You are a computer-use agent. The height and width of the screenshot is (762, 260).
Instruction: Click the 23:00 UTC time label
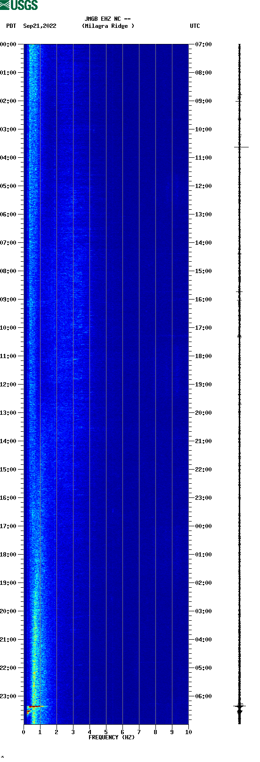click(203, 498)
